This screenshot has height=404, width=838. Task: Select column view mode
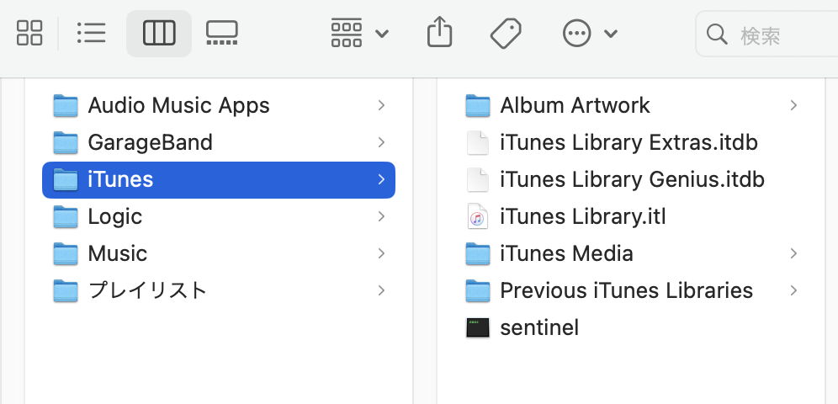[x=159, y=33]
